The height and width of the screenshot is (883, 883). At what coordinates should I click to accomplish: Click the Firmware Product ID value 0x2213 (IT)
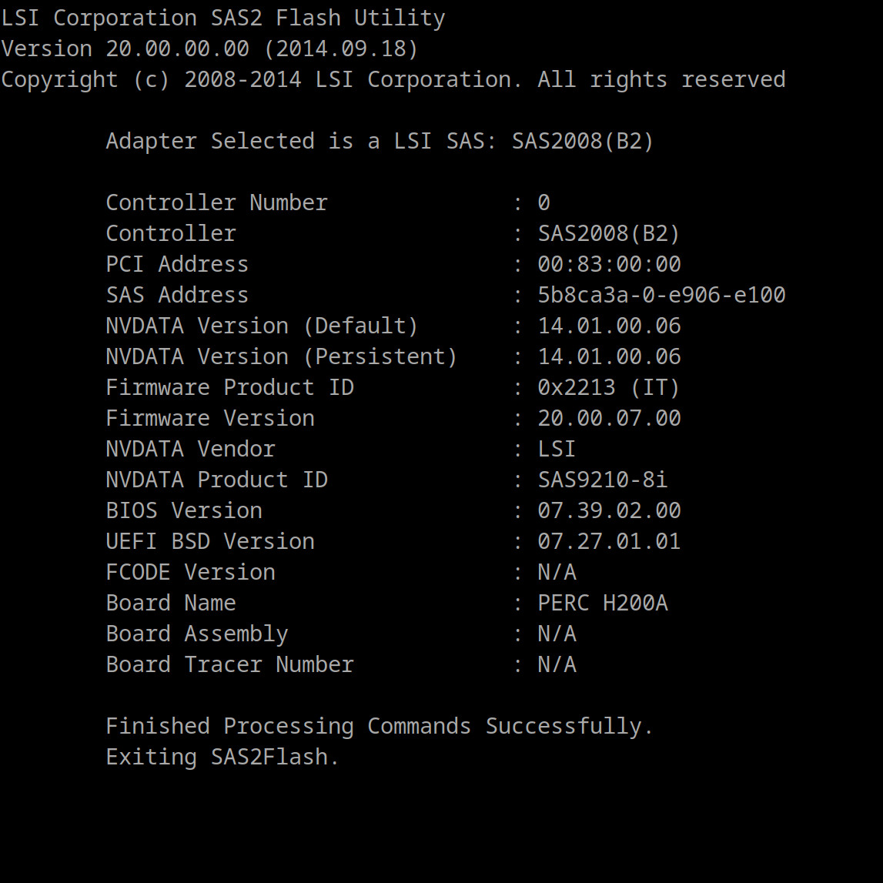(x=609, y=387)
